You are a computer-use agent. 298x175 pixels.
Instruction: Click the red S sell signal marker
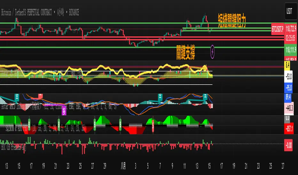coord(153,125)
